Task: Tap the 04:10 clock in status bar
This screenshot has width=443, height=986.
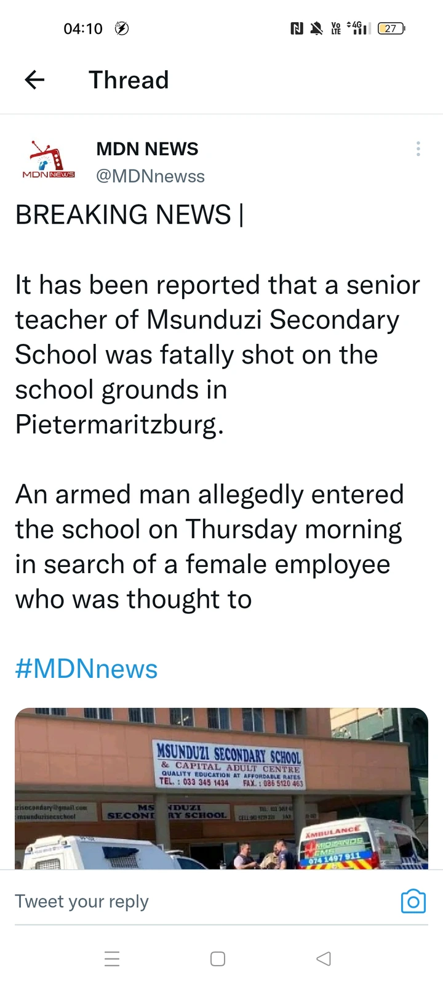Action: (83, 28)
